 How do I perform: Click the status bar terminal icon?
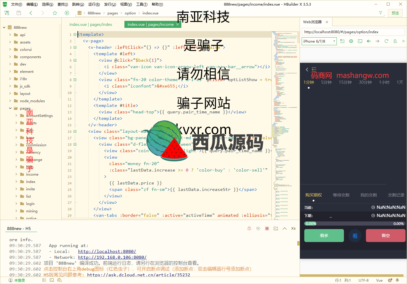(52, 280)
